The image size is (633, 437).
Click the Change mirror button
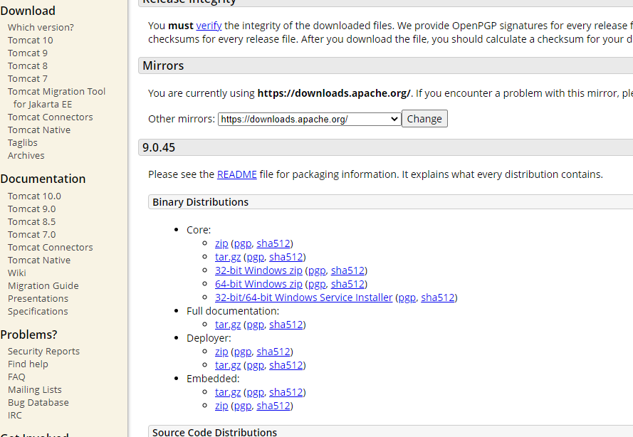tap(424, 119)
